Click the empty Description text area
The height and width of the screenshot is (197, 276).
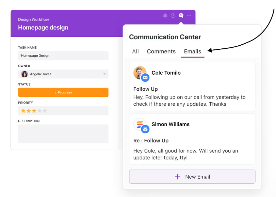point(63,134)
